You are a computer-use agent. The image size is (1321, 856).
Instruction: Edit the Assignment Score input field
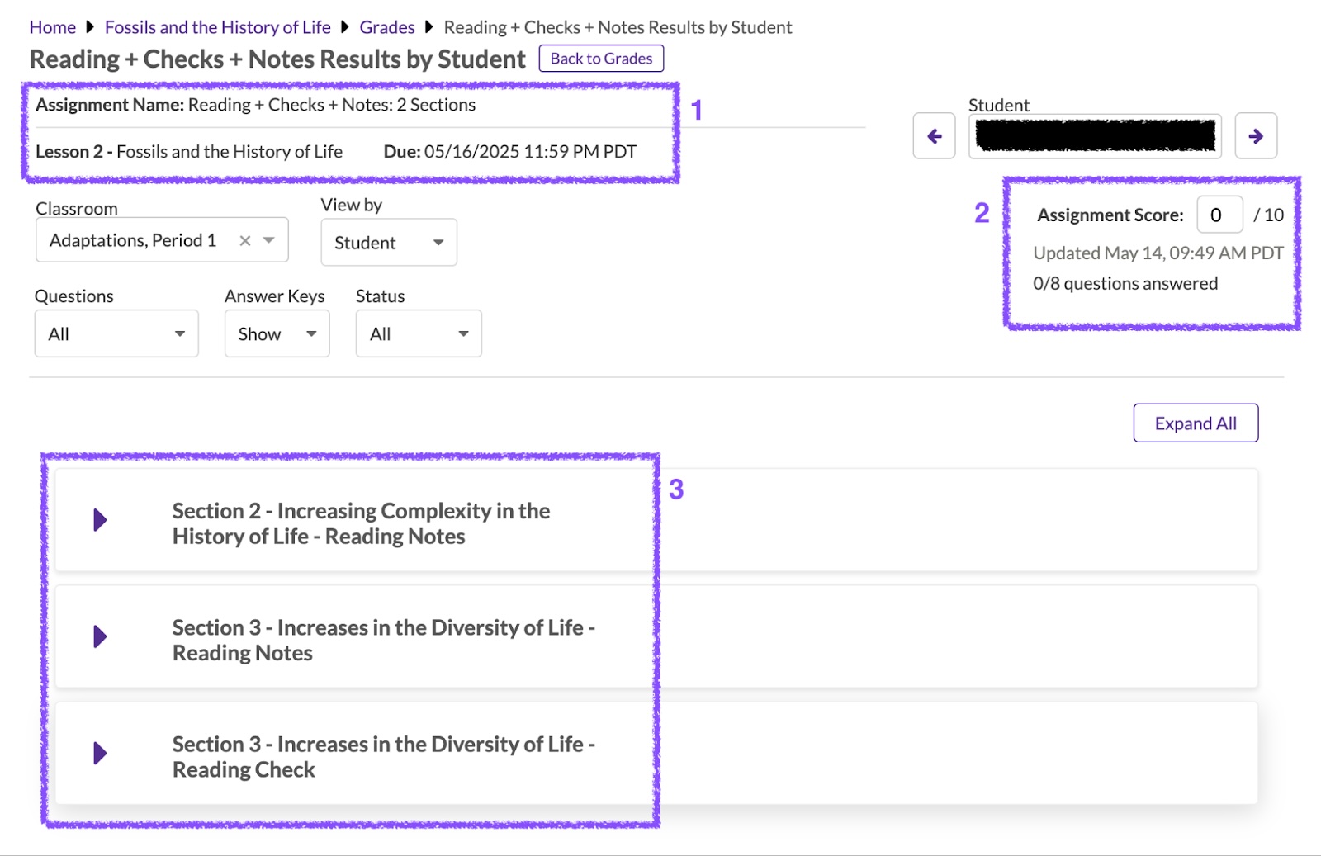[1219, 215]
